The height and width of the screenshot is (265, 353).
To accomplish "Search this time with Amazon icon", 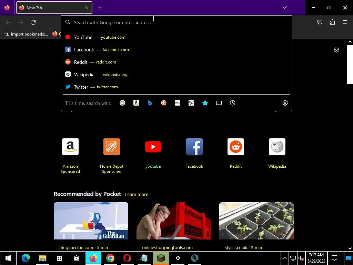I will 136,103.
